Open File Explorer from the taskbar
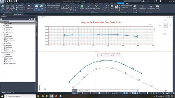Viewport: 175px width, 98px height. (43, 96)
